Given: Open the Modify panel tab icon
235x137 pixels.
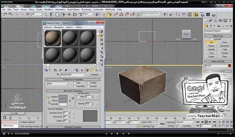Looking at the screenshot, I should click(210, 21).
